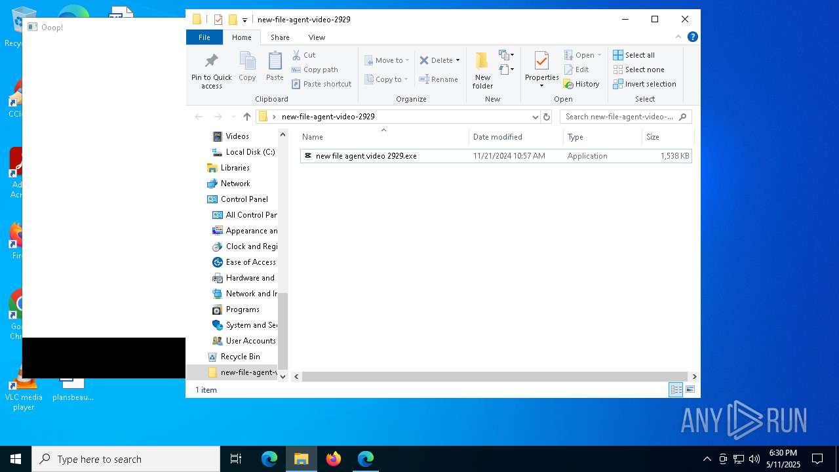Sort by Size column header
Image resolution: width=839 pixels, height=472 pixels.
(667, 137)
